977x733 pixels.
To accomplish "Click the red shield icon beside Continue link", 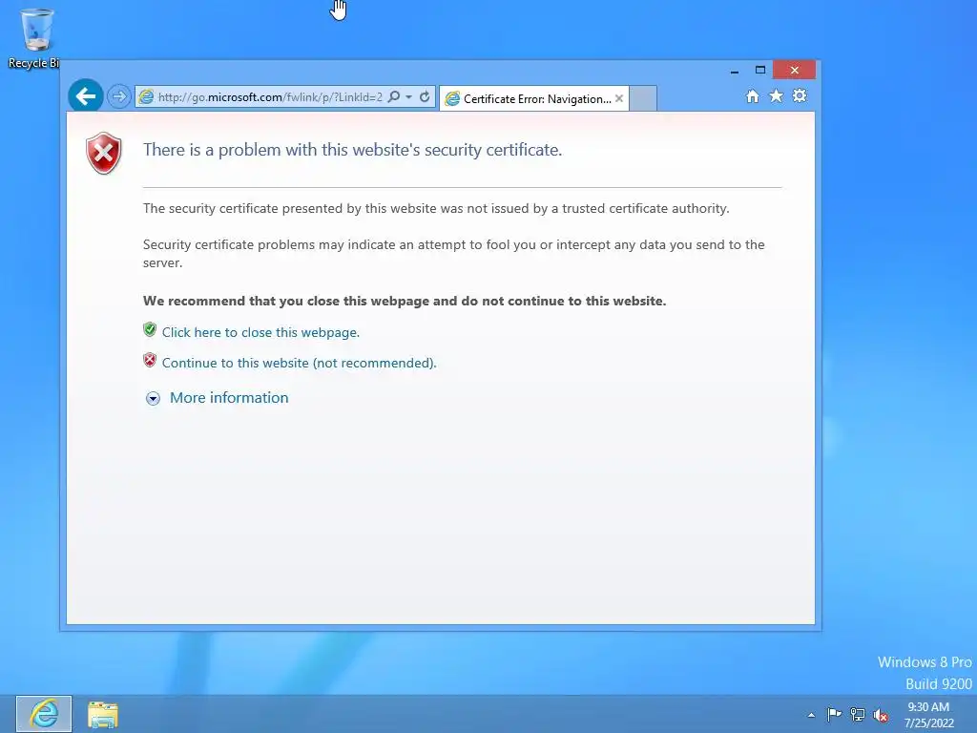I will [150, 360].
